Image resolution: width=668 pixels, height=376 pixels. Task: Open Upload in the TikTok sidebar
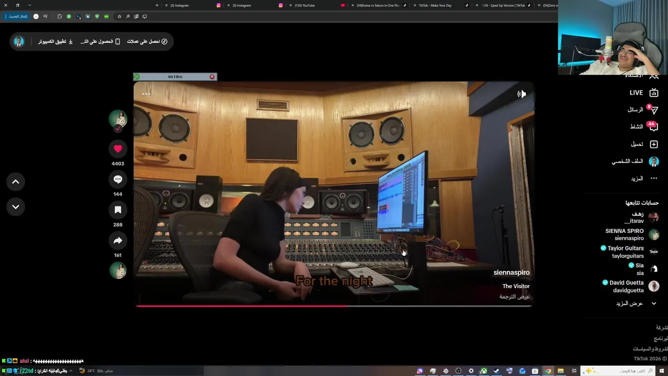644,144
